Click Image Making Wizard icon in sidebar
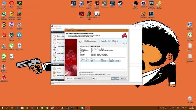Screen dimensions: 196x110 point(55,36)
